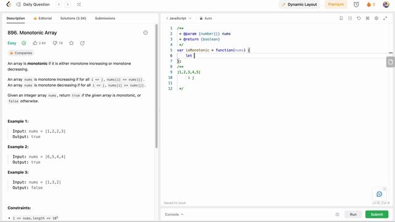Click the Easy difficulty label
Image resolution: width=395 pixels, height=222 pixels.
coord(12,43)
